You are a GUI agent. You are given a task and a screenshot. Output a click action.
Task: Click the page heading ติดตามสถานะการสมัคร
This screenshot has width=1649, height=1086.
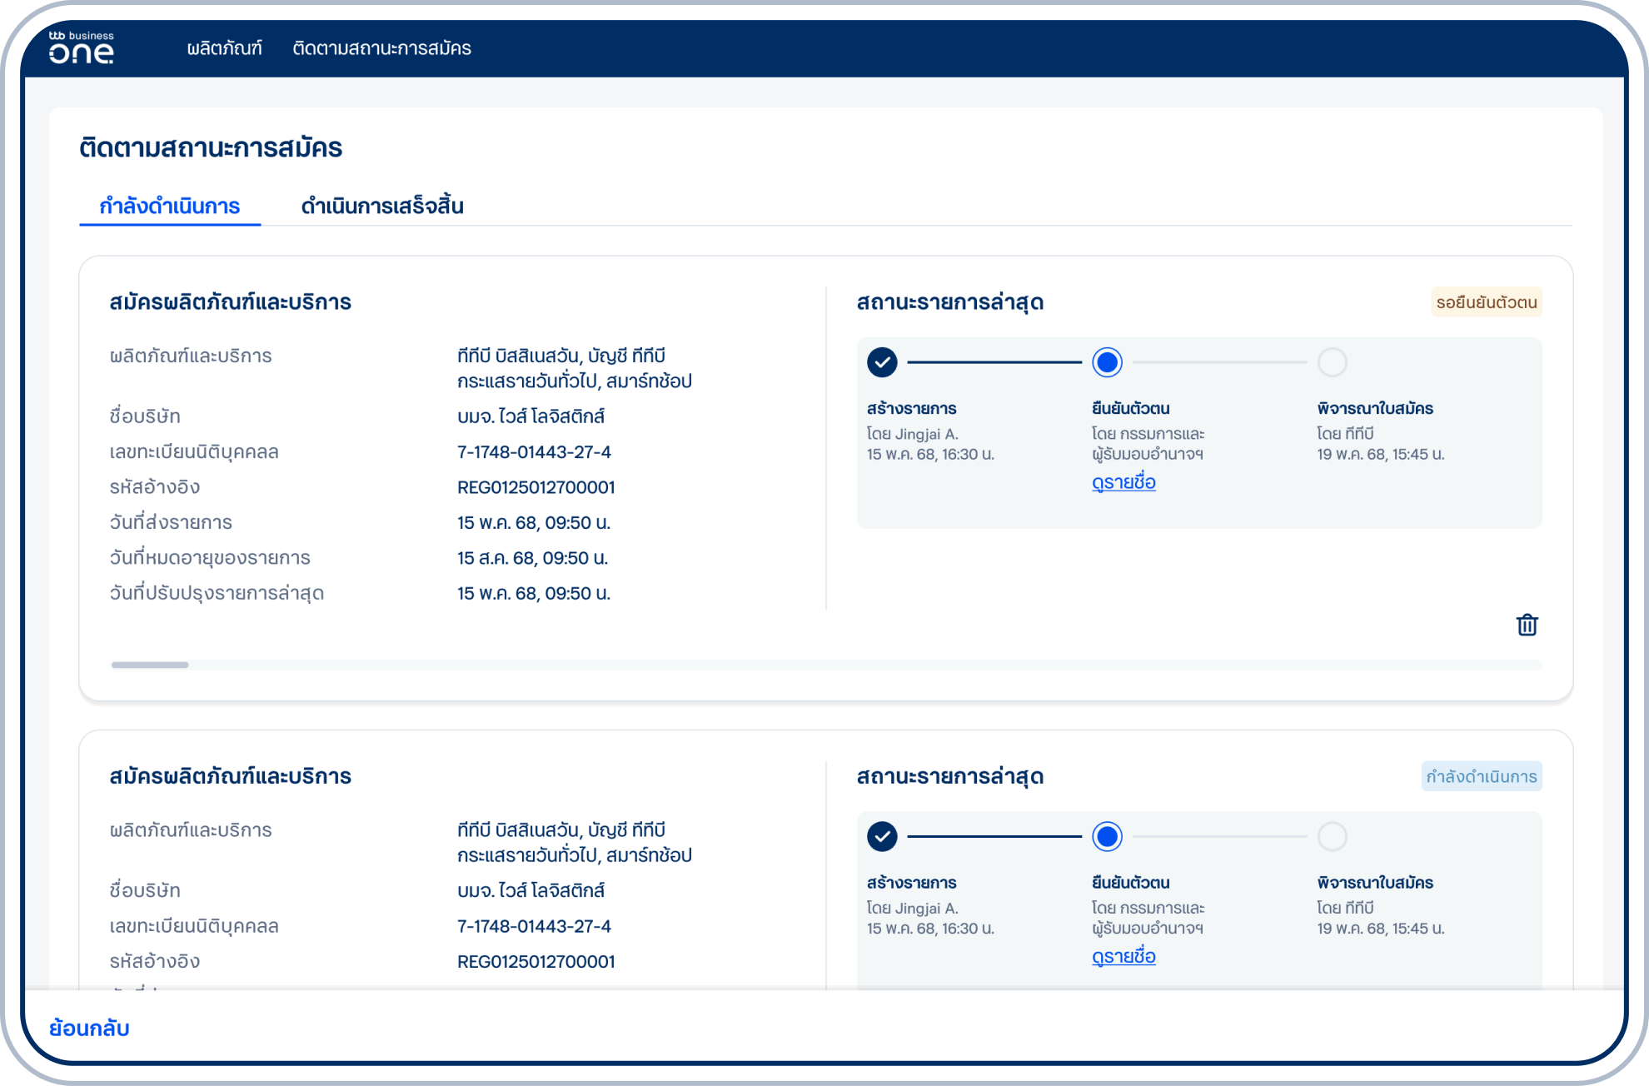[211, 147]
